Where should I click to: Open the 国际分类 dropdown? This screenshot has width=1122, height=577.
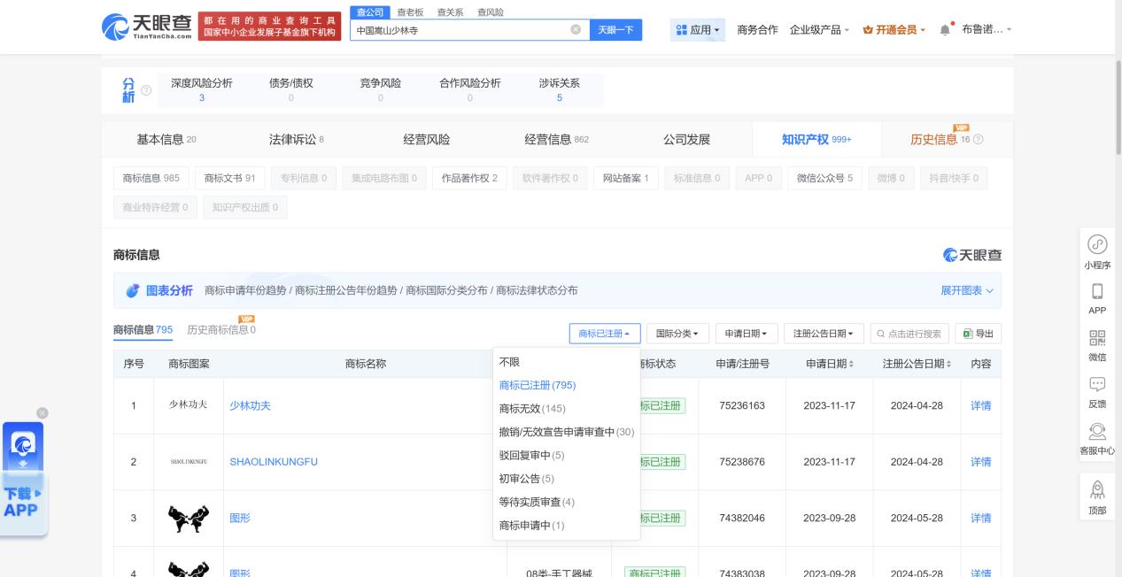pos(677,334)
